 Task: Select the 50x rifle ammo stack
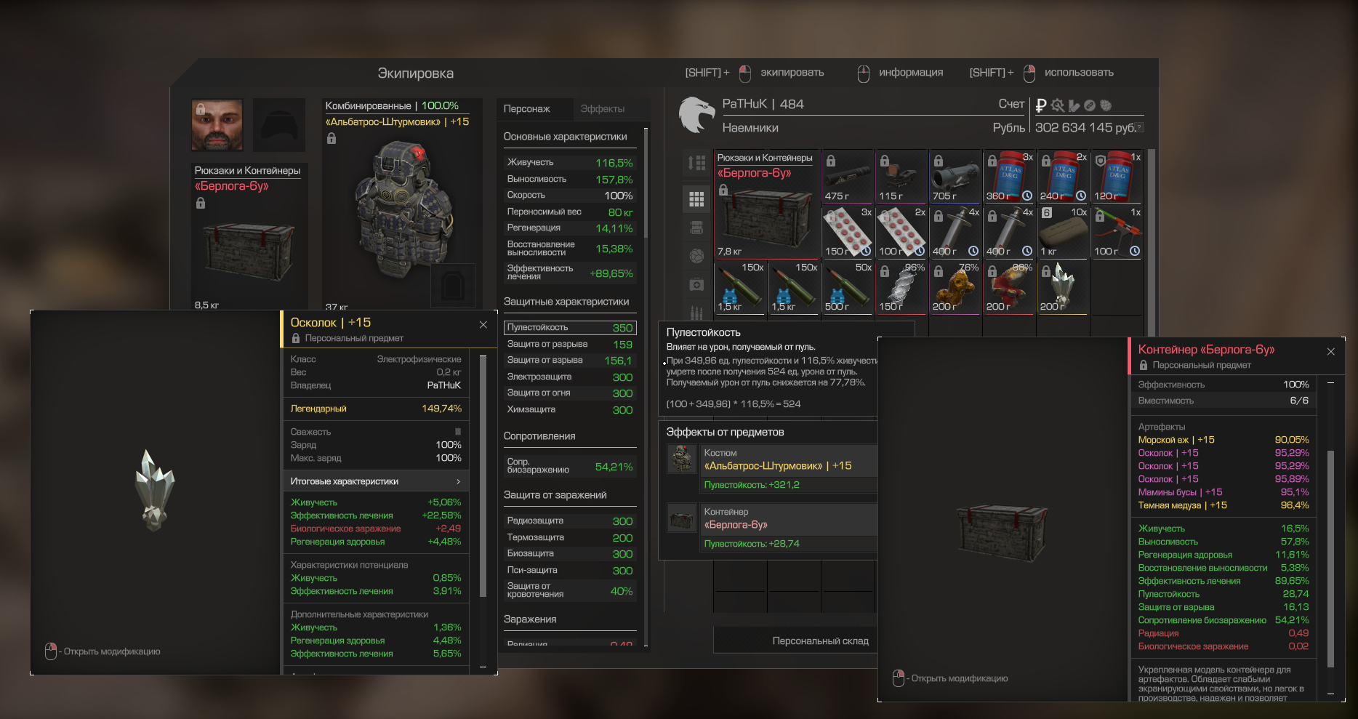pos(848,287)
